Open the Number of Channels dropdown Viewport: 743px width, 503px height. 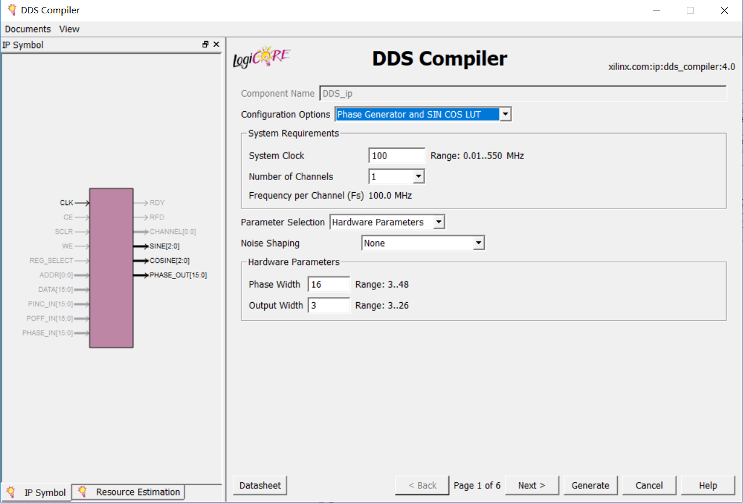(x=418, y=176)
